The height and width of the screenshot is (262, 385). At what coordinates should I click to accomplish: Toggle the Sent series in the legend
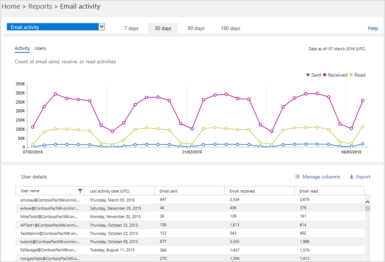314,75
